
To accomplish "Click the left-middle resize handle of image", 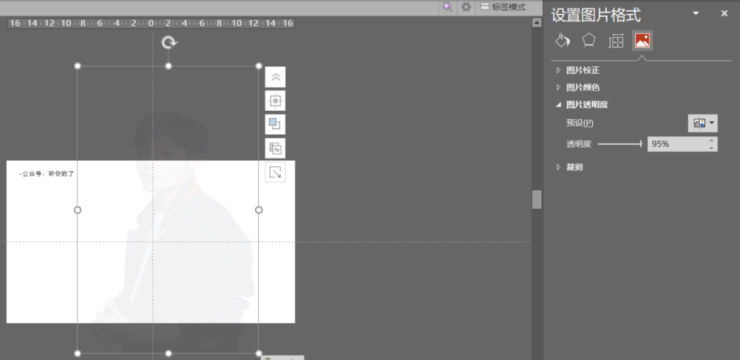I will (78, 209).
